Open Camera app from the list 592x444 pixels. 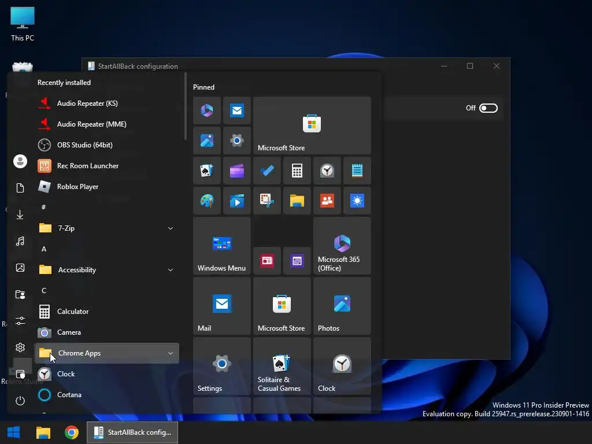pyautogui.click(x=107, y=332)
